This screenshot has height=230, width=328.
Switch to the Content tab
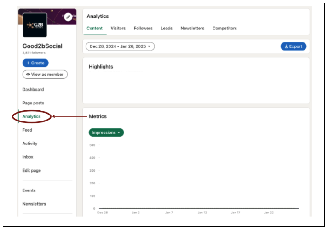tap(95, 28)
